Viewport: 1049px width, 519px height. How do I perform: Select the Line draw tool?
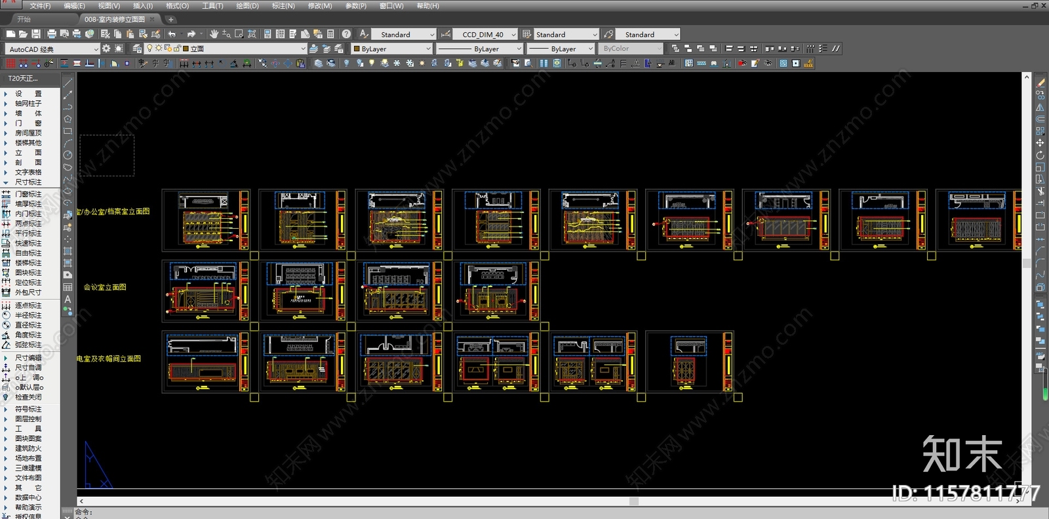tap(68, 83)
